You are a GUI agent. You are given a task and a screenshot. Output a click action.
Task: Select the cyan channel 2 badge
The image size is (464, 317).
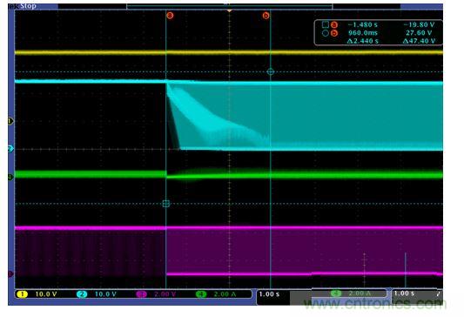point(82,294)
